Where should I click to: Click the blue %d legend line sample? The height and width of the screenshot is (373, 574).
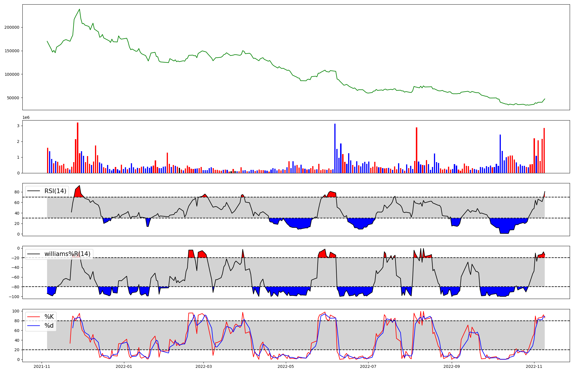34,326
